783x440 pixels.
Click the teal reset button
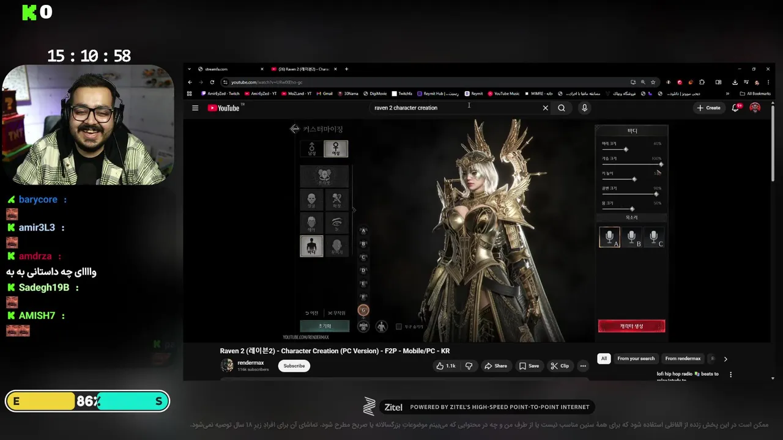click(324, 326)
